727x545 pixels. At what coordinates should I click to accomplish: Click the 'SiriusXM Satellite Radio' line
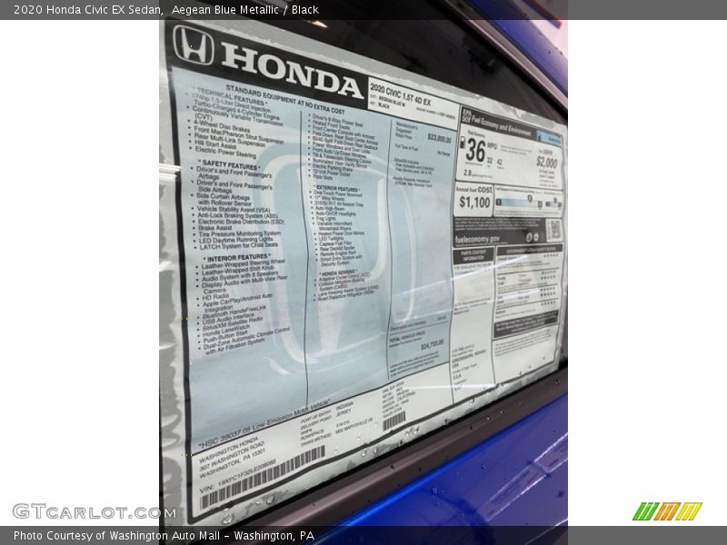(x=233, y=324)
